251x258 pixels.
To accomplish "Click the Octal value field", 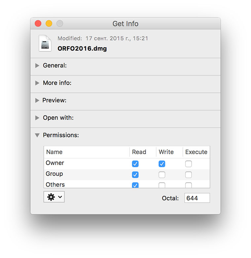I will (x=197, y=198).
